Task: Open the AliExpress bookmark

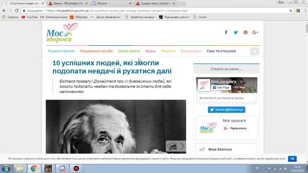Action: [x=79, y=17]
